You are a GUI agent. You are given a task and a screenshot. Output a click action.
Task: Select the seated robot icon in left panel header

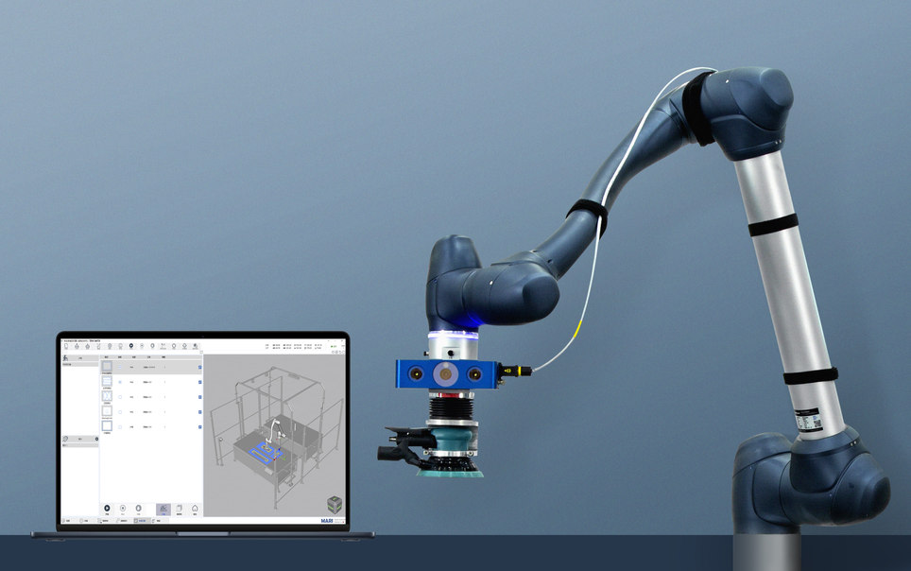point(65,357)
